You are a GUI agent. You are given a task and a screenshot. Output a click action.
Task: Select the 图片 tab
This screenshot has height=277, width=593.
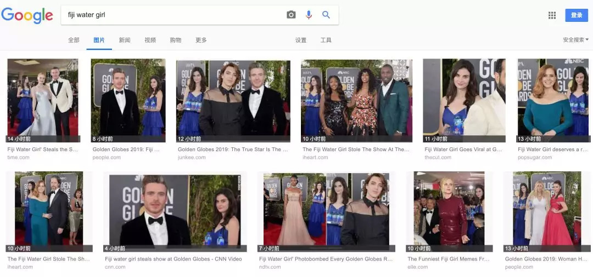click(x=99, y=40)
